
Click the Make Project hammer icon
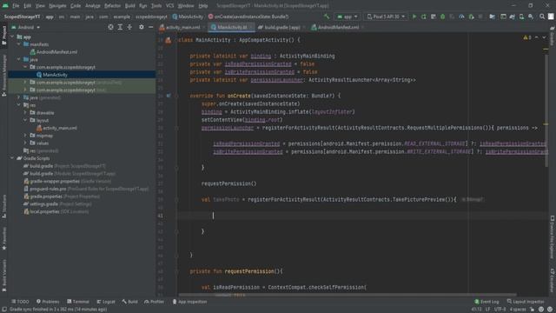[327, 17]
